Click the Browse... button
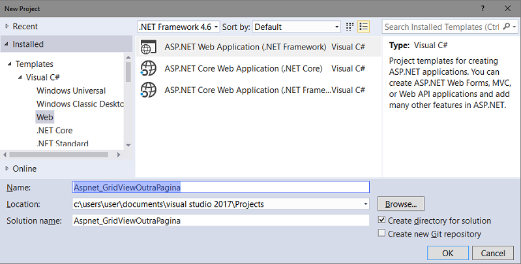Screen dimensions: 521x264 [x=401, y=204]
